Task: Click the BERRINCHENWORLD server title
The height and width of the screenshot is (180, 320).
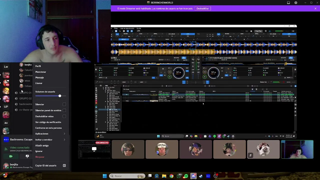Action: [160, 2]
